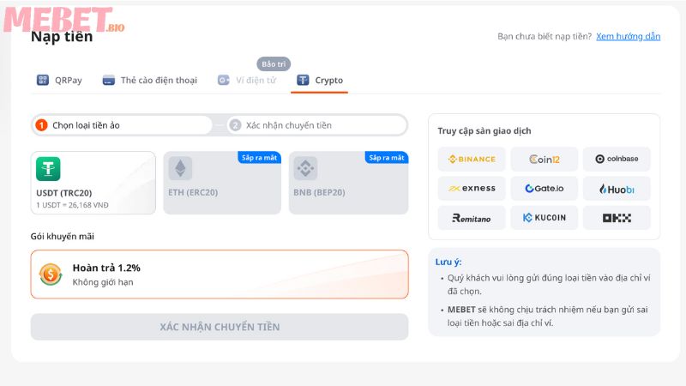Open the Coinbase exchange logo

[617, 160]
